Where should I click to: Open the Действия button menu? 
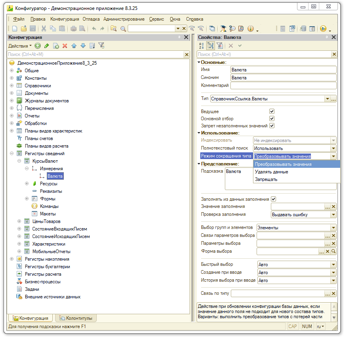[20, 46]
